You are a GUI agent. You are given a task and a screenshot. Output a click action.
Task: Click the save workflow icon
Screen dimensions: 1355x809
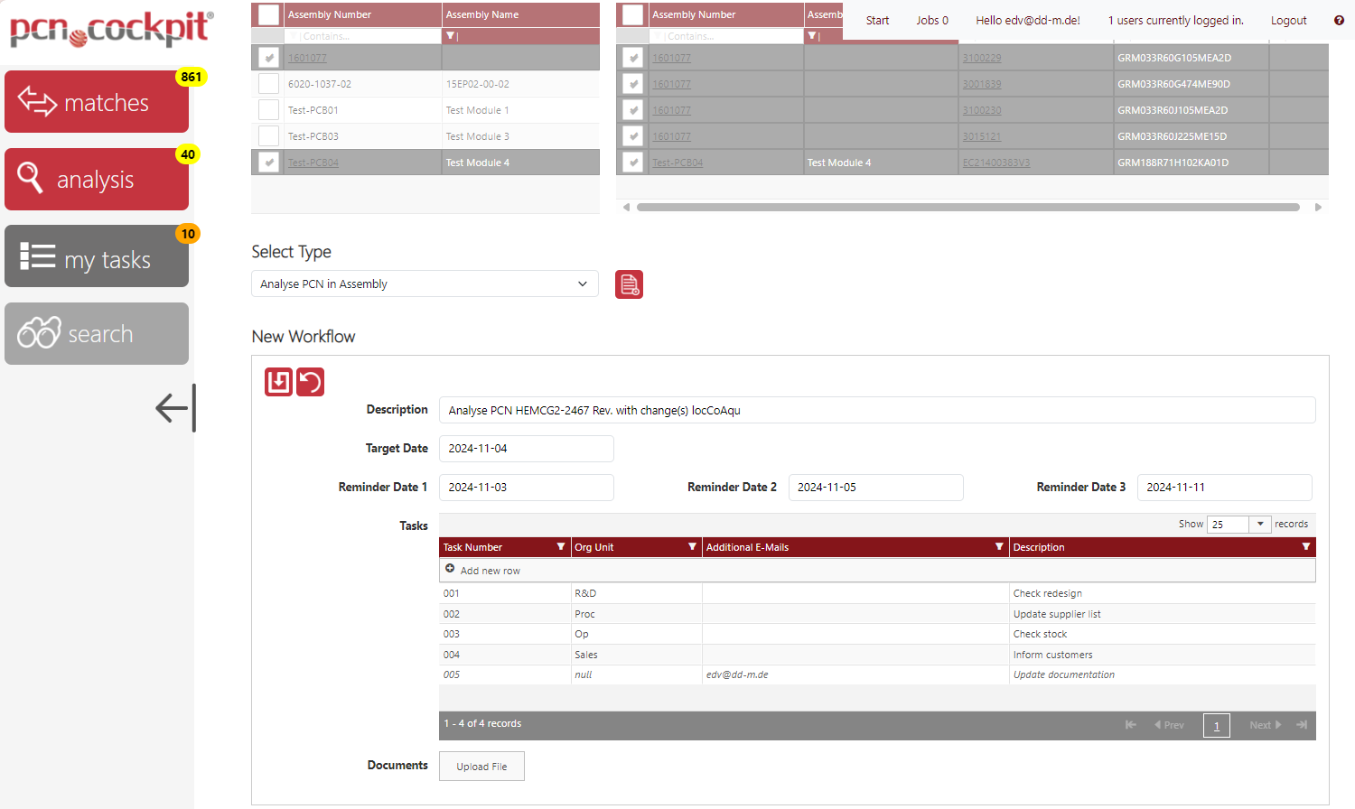[x=278, y=382]
